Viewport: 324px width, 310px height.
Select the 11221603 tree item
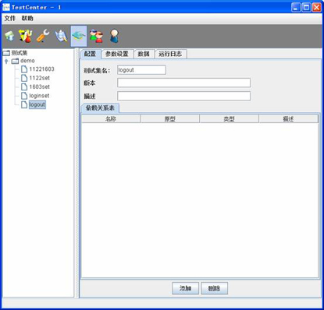(x=41, y=69)
